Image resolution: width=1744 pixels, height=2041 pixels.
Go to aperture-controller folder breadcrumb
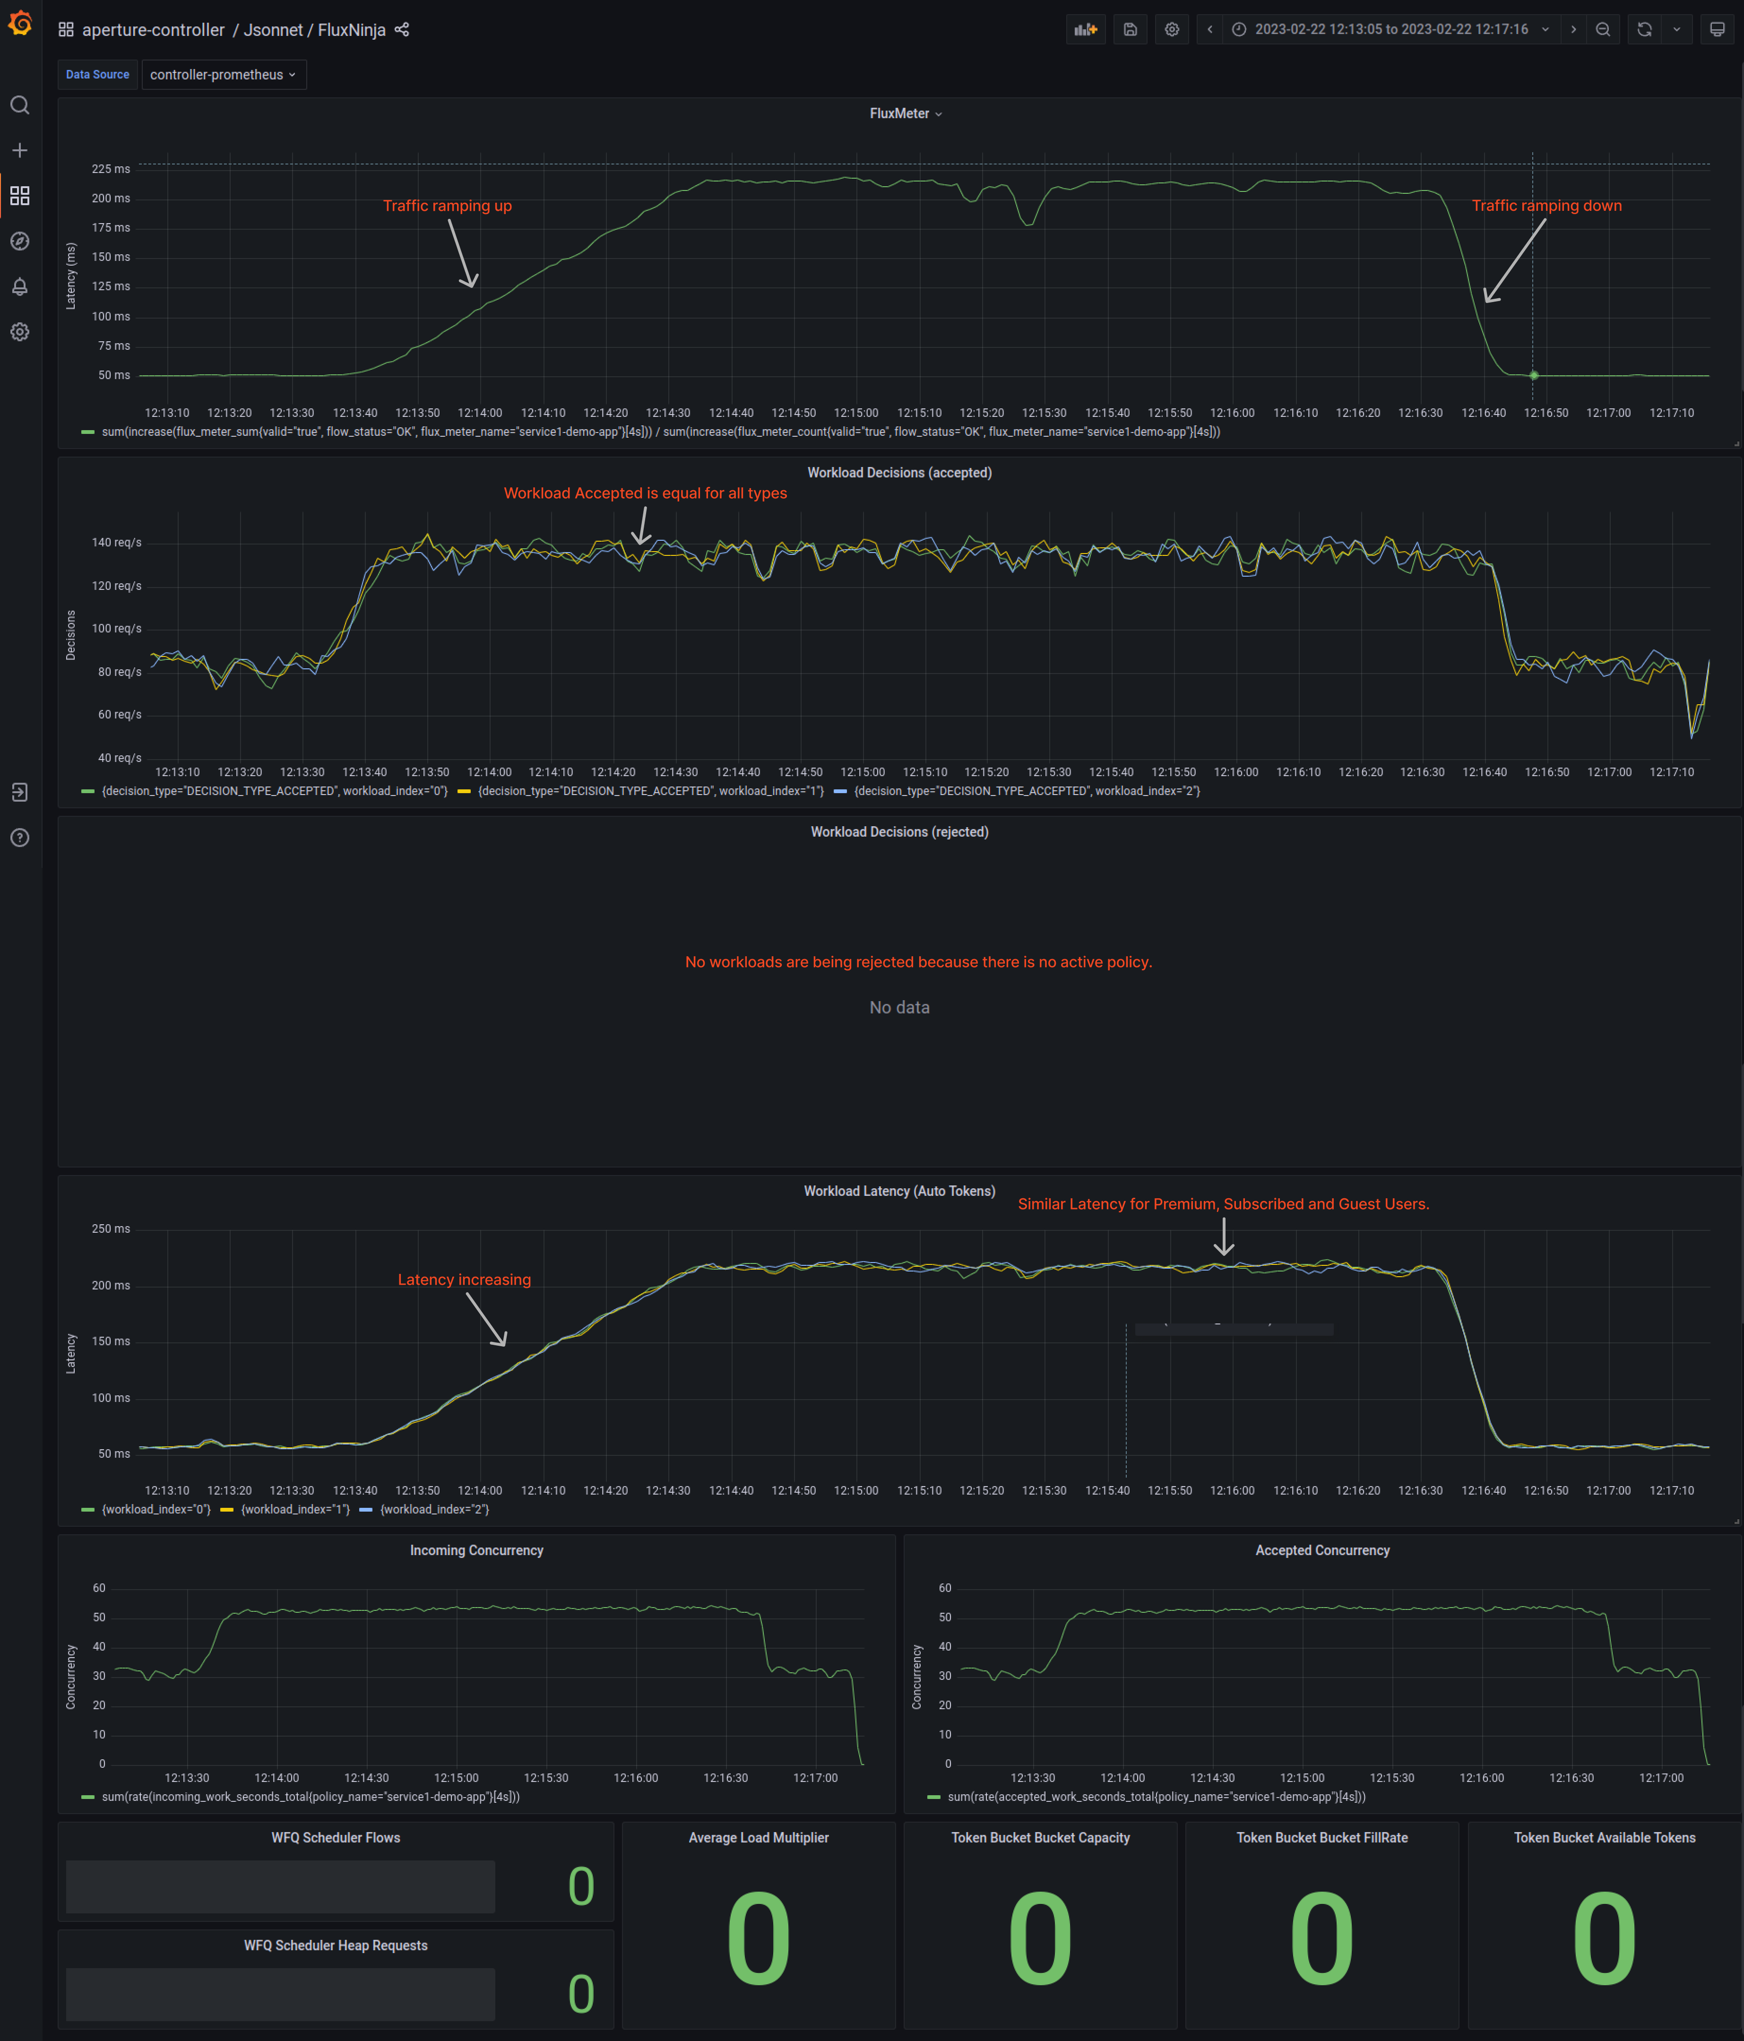[x=154, y=30]
